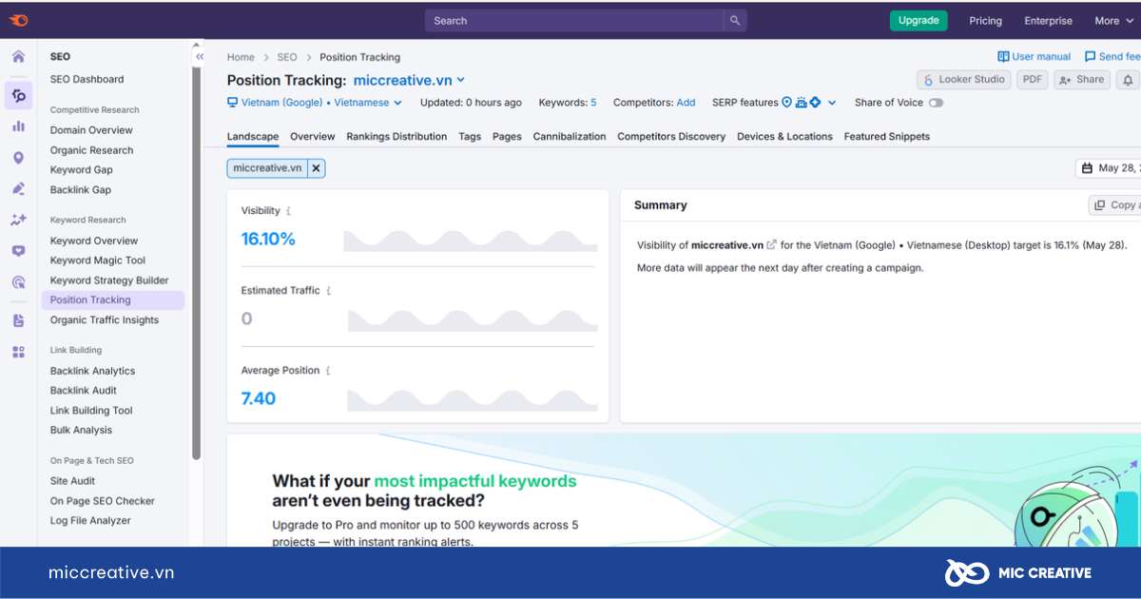This screenshot has height=599, width=1141.
Task: Click Home breadcrumb link
Action: tap(241, 57)
